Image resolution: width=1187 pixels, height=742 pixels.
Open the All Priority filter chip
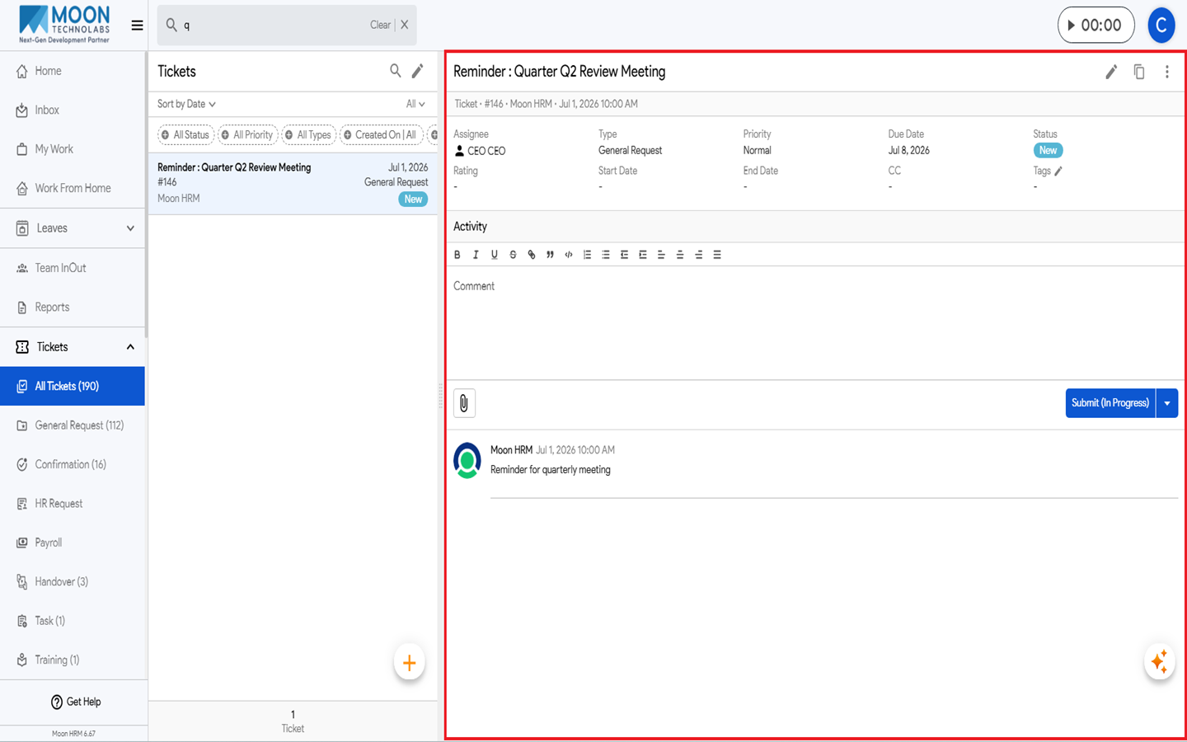click(248, 135)
